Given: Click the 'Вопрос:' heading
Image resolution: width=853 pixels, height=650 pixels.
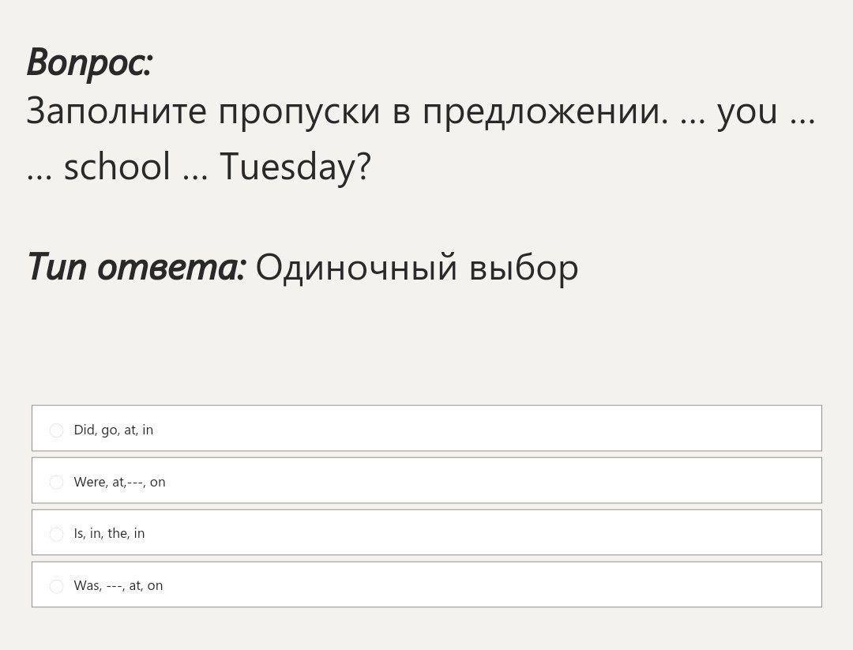Looking at the screenshot, I should (x=88, y=62).
